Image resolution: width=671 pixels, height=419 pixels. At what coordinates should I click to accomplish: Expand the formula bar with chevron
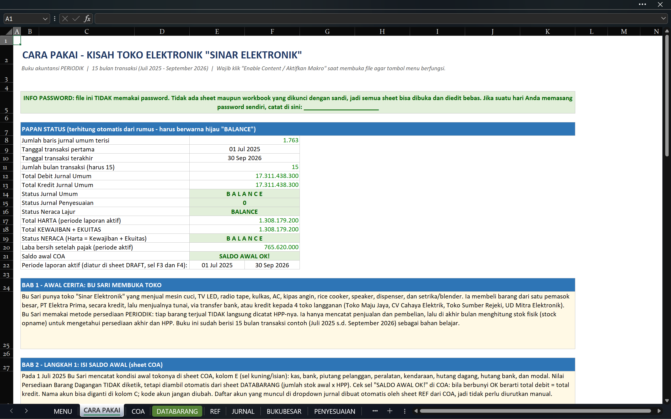coord(663,19)
